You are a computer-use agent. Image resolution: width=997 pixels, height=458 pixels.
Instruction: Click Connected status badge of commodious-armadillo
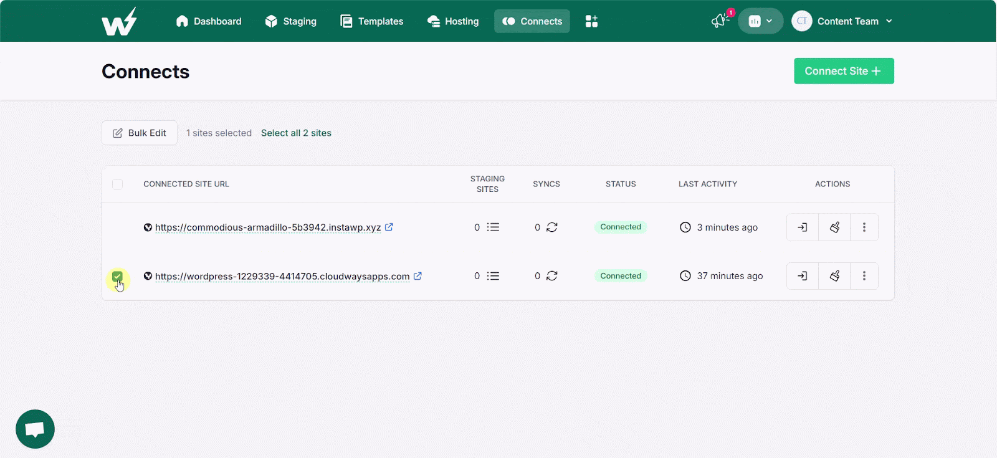pyautogui.click(x=621, y=227)
